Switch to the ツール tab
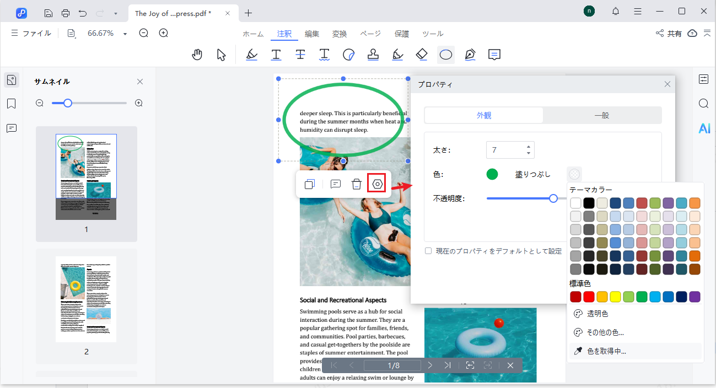The image size is (716, 388). click(x=433, y=34)
